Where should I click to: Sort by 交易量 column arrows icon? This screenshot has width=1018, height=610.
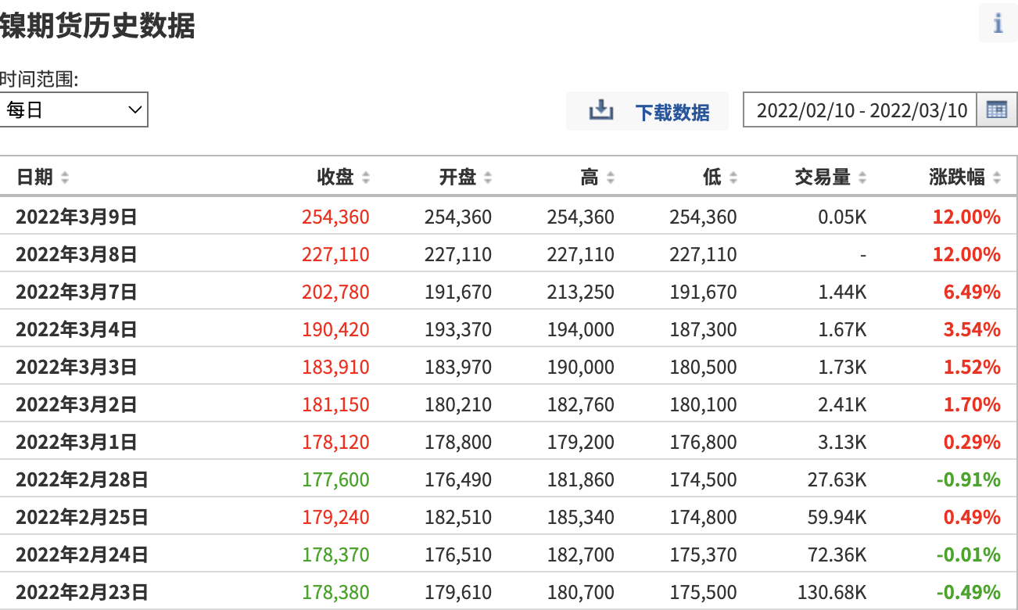pos(862,178)
